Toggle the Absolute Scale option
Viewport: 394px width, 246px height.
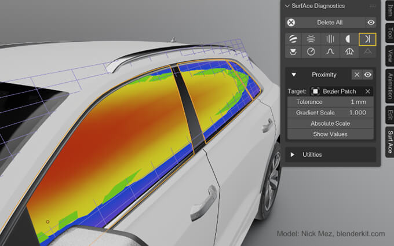pyautogui.click(x=330, y=123)
